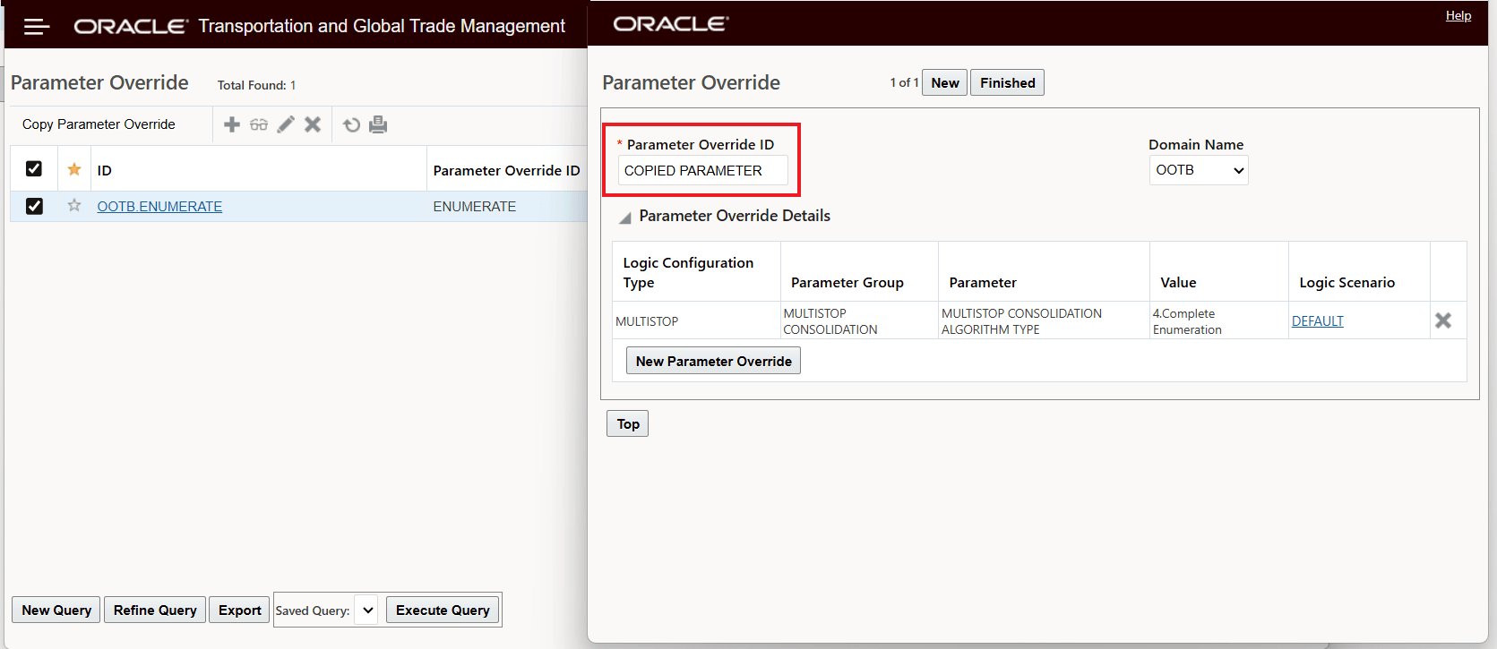
Task: Click the favorites star column header
Action: [74, 169]
